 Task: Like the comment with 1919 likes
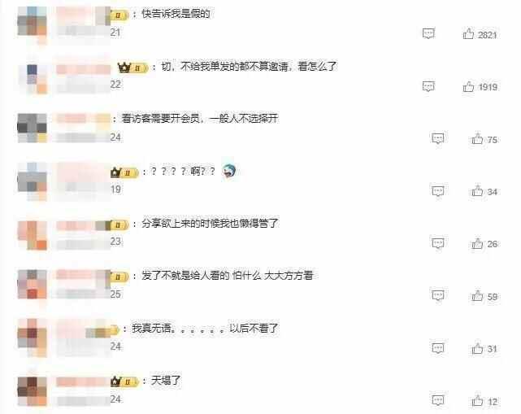468,86
